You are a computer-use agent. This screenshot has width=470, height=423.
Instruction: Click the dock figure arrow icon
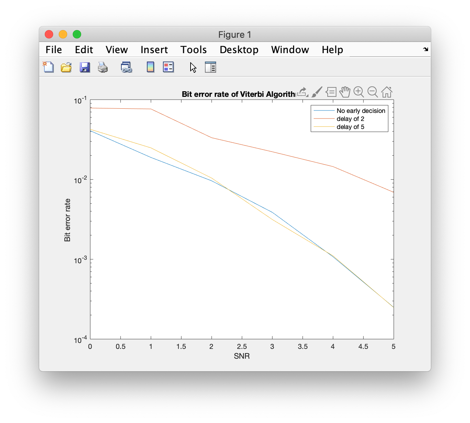coord(426,49)
